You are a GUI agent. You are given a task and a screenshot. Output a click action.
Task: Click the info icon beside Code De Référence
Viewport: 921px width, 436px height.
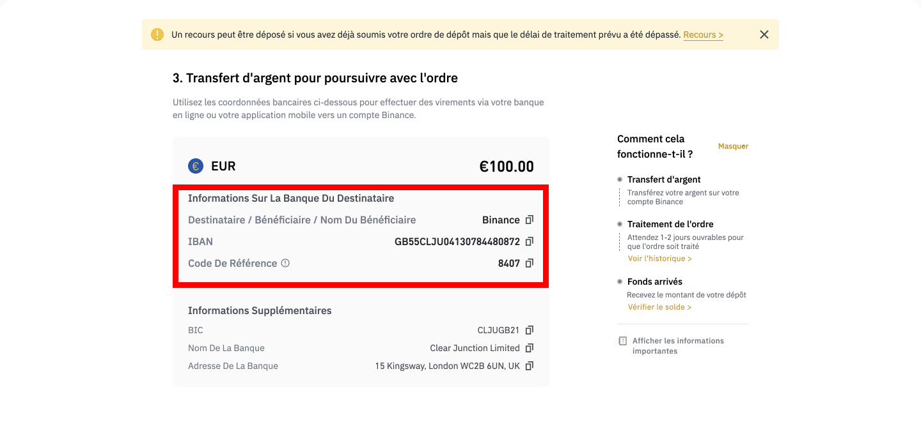point(285,263)
